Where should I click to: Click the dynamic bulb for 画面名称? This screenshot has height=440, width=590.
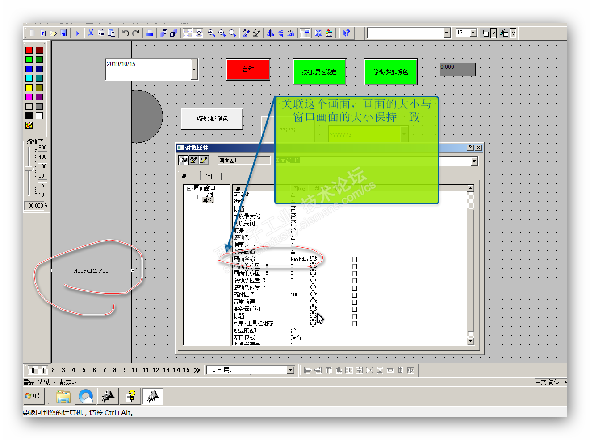point(313,259)
